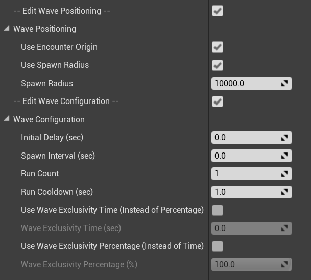The width and height of the screenshot is (311, 280).
Task: Toggle the Edit Wave Configuration checkbox
Action: pos(218,101)
